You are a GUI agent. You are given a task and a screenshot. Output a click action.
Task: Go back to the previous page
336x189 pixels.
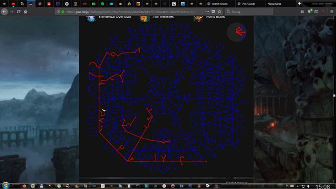pyautogui.click(x=4, y=12)
